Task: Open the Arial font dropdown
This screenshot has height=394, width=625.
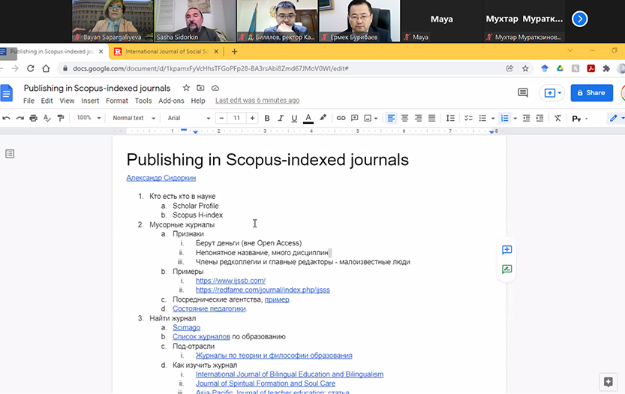Action: tap(188, 118)
